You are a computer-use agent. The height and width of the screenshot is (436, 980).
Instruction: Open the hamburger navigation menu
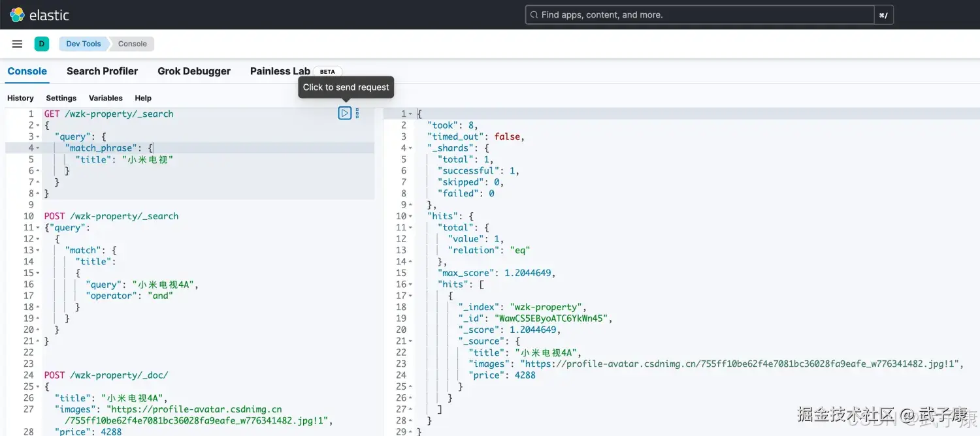[x=17, y=44]
